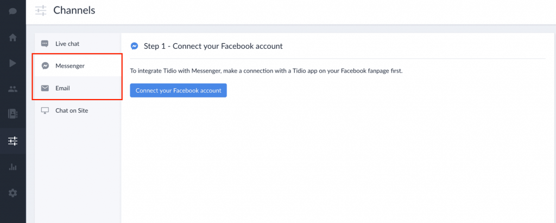Click the Channels header sliders icon
Image resolution: width=556 pixels, height=223 pixels.
click(40, 10)
